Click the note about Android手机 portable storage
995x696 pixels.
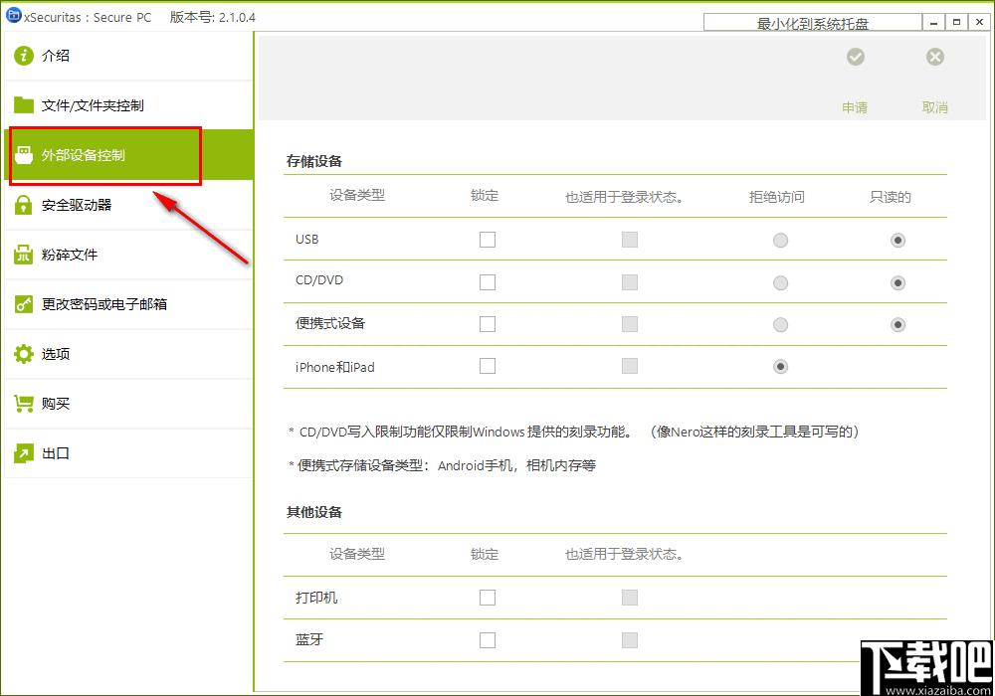[443, 465]
